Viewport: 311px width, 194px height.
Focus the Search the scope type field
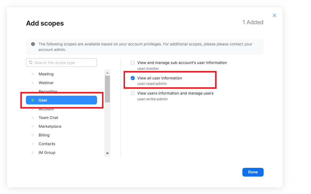click(62, 63)
